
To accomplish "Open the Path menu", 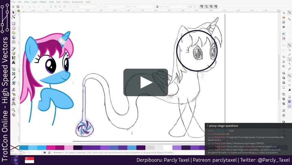I will tap(51, 2).
